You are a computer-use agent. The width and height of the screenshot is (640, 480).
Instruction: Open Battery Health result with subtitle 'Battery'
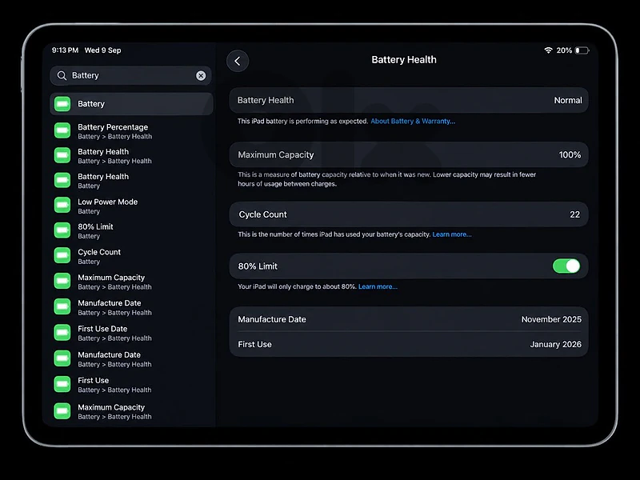131,181
